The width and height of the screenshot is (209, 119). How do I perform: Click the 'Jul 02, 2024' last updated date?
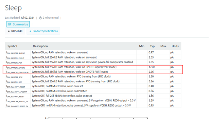tap(27, 18)
